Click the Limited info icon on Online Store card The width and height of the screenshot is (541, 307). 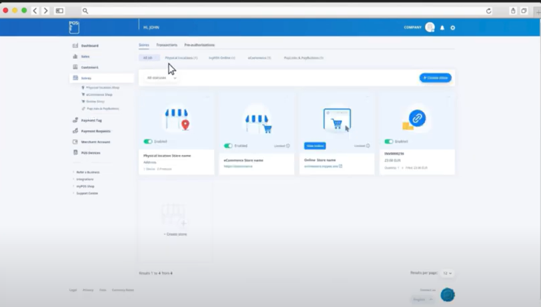point(368,145)
